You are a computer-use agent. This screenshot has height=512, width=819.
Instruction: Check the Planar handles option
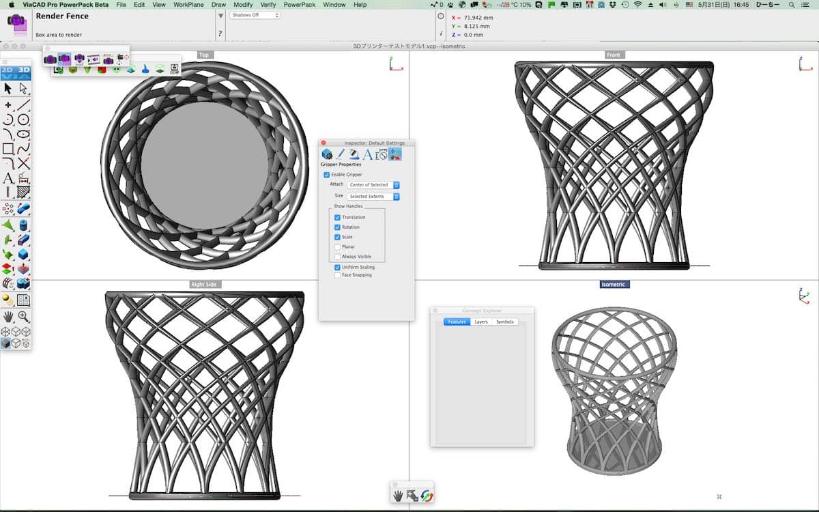click(337, 246)
